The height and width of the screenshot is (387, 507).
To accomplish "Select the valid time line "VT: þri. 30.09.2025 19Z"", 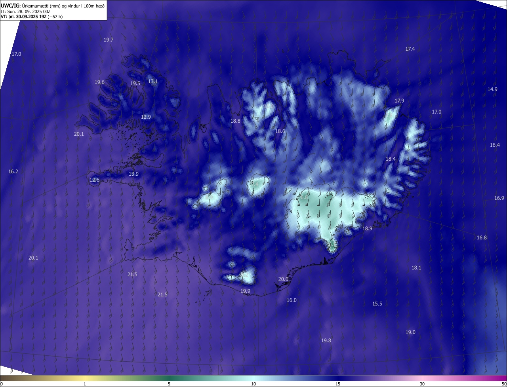I will pos(24,17).
